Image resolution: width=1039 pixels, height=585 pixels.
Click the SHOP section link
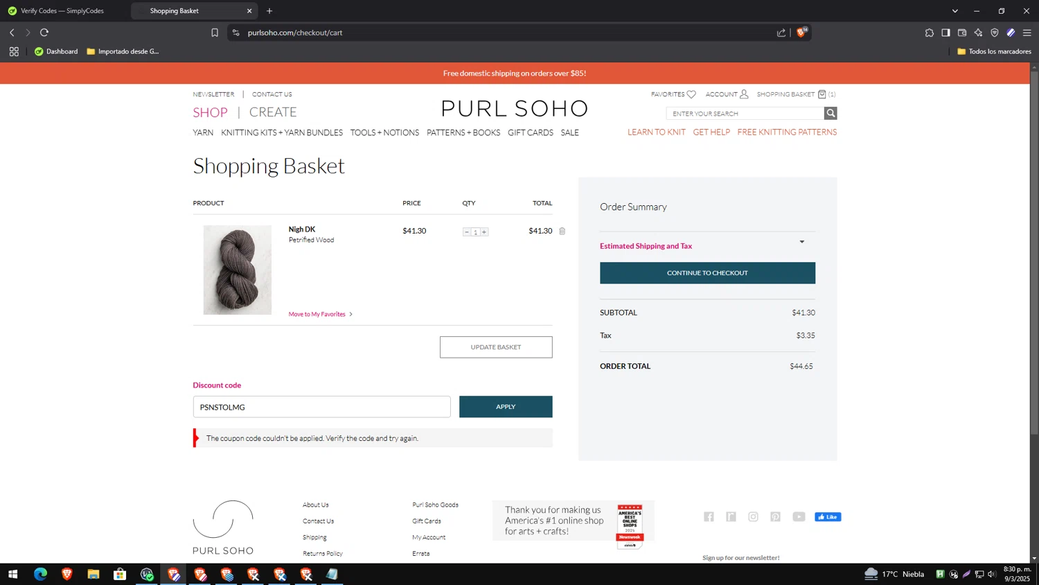(x=210, y=112)
